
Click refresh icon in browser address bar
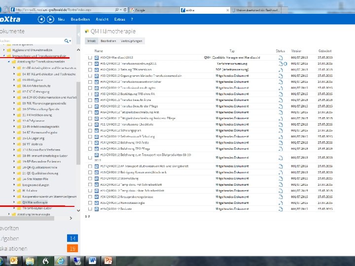[125, 10]
